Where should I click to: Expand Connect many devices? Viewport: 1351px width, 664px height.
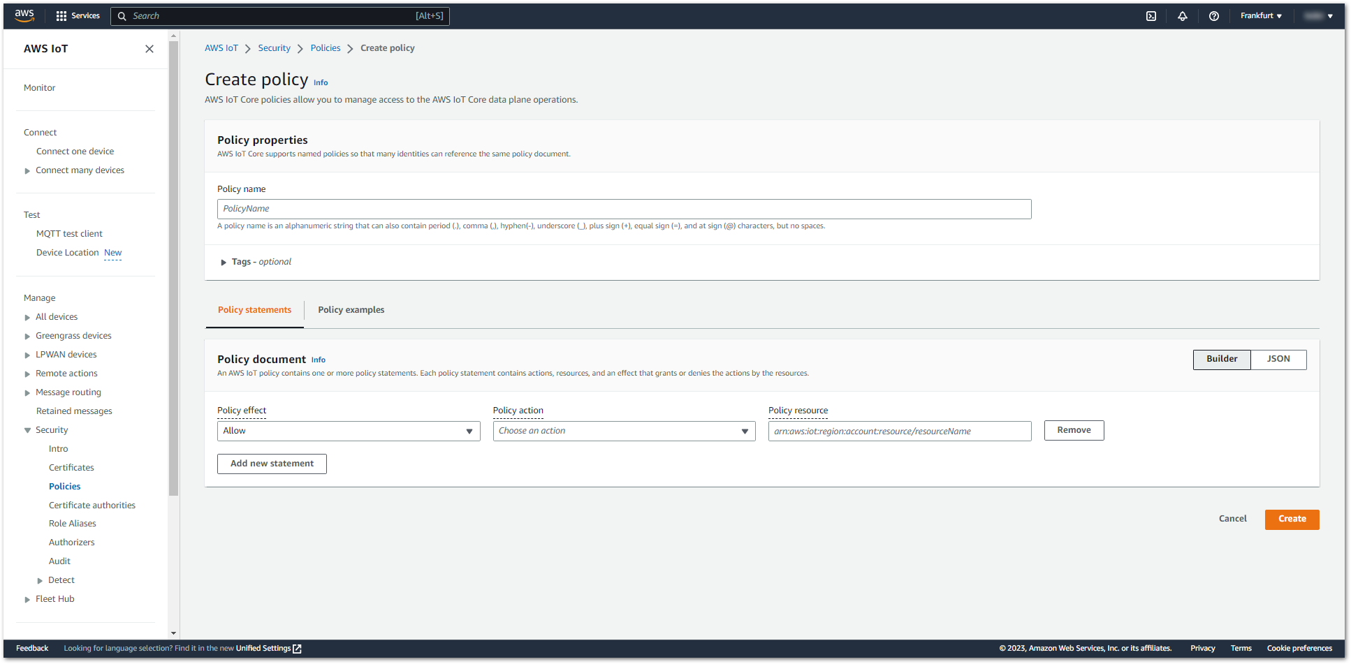(x=27, y=171)
